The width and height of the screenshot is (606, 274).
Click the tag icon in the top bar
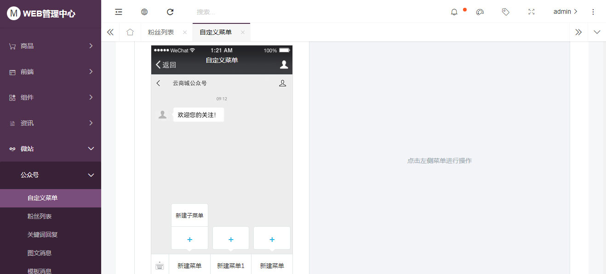click(506, 12)
